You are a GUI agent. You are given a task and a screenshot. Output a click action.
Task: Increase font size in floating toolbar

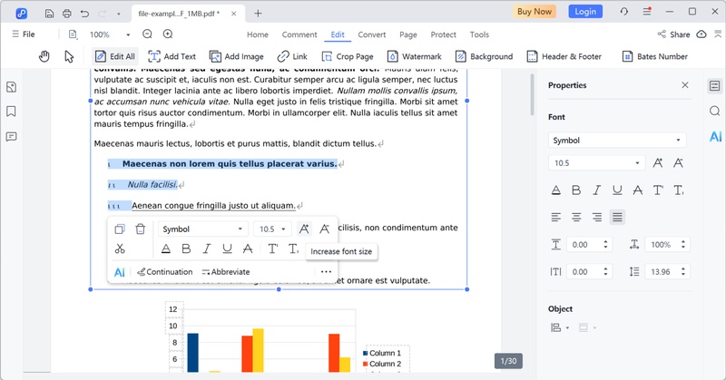pos(304,229)
